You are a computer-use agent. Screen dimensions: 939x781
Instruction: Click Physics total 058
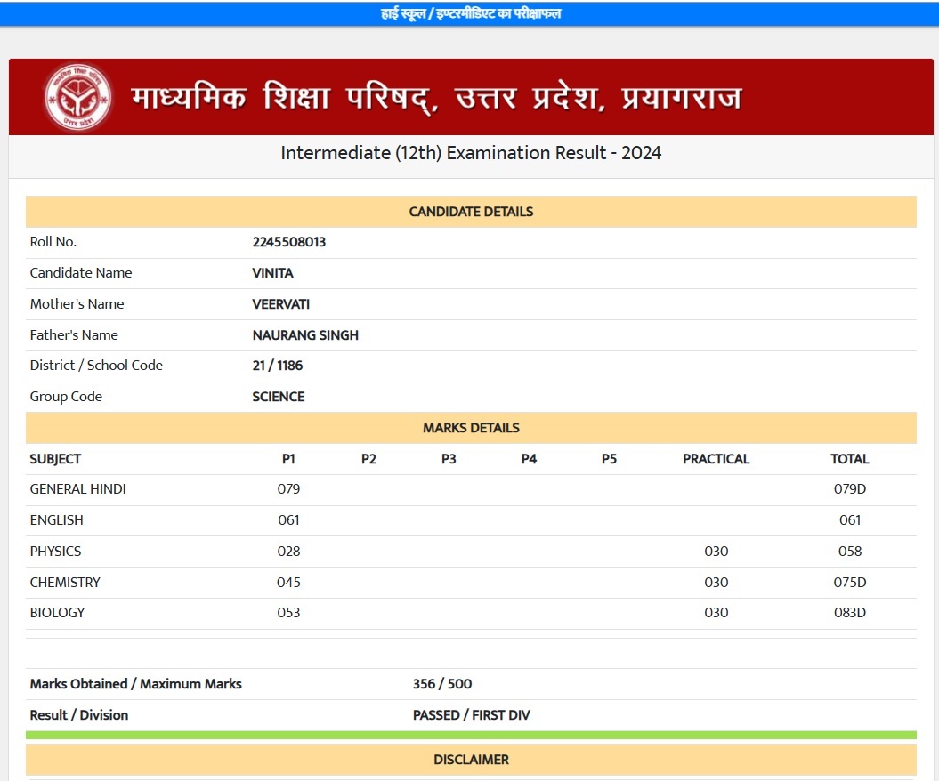tap(850, 552)
